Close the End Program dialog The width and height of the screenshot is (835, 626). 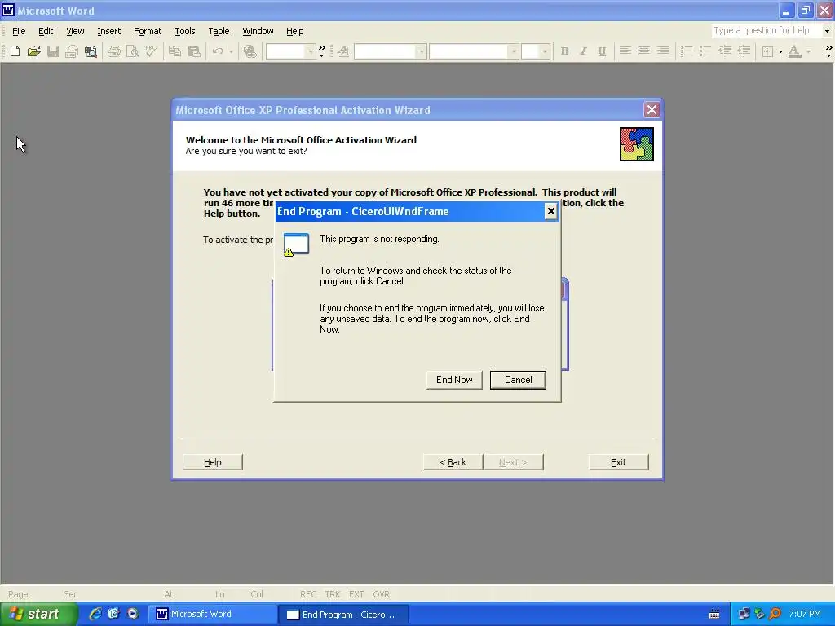tap(550, 211)
